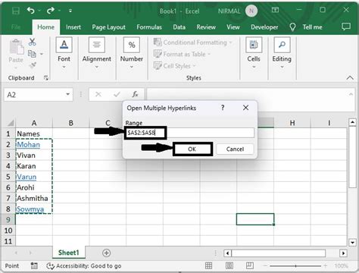Switch to the Data tab
Viewport: 359px width, 273px height.
(x=179, y=27)
